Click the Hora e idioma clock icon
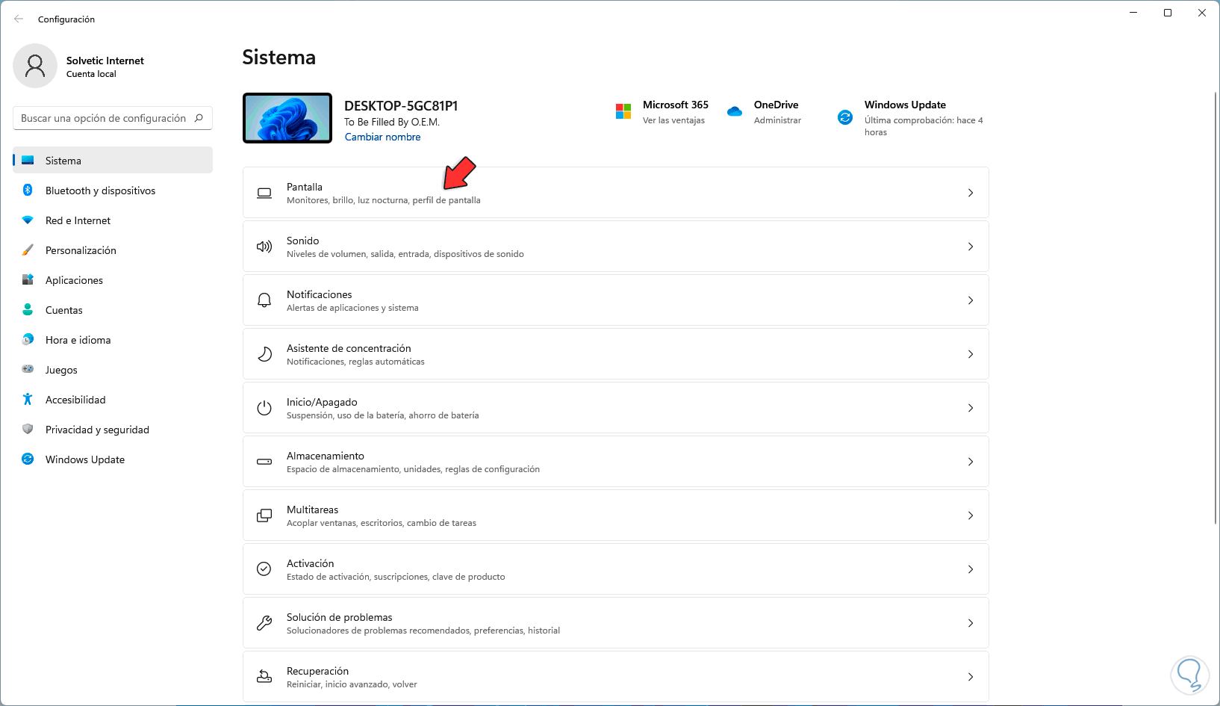The image size is (1220, 706). [28, 340]
